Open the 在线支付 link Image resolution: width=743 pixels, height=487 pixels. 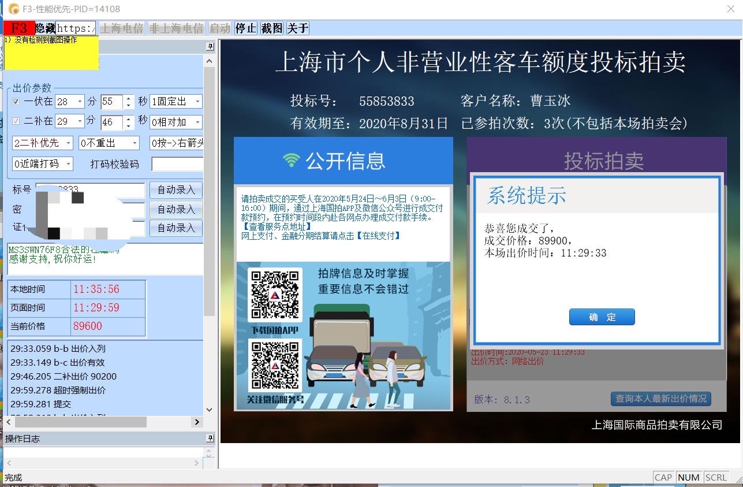coord(378,236)
